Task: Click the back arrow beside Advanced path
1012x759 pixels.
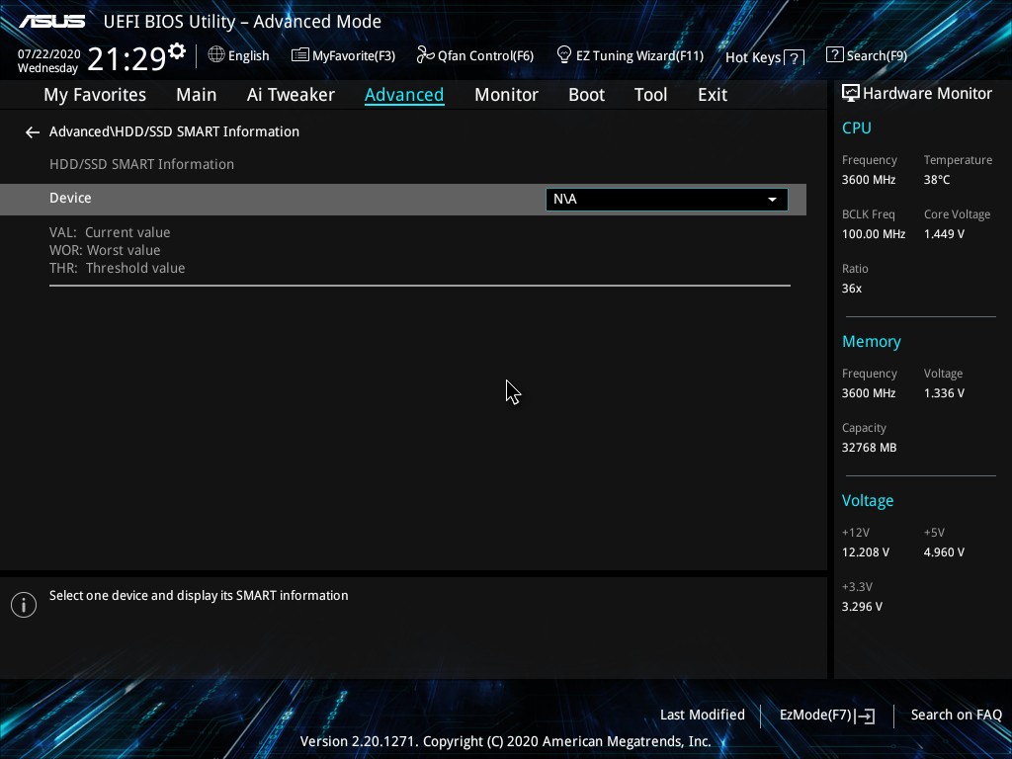Action: (33, 131)
